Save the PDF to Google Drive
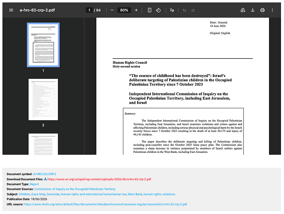284x214 pixels. (x=243, y=10)
